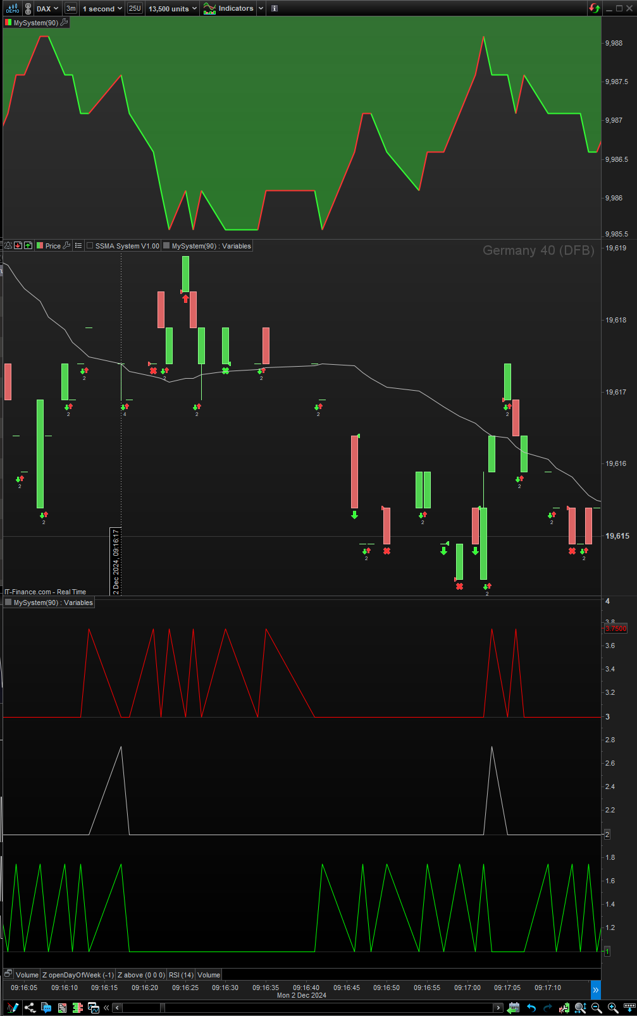Click the red-green color swatch beside Price

(x=40, y=246)
